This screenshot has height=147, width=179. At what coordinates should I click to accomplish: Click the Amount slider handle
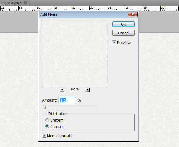pos(44,107)
